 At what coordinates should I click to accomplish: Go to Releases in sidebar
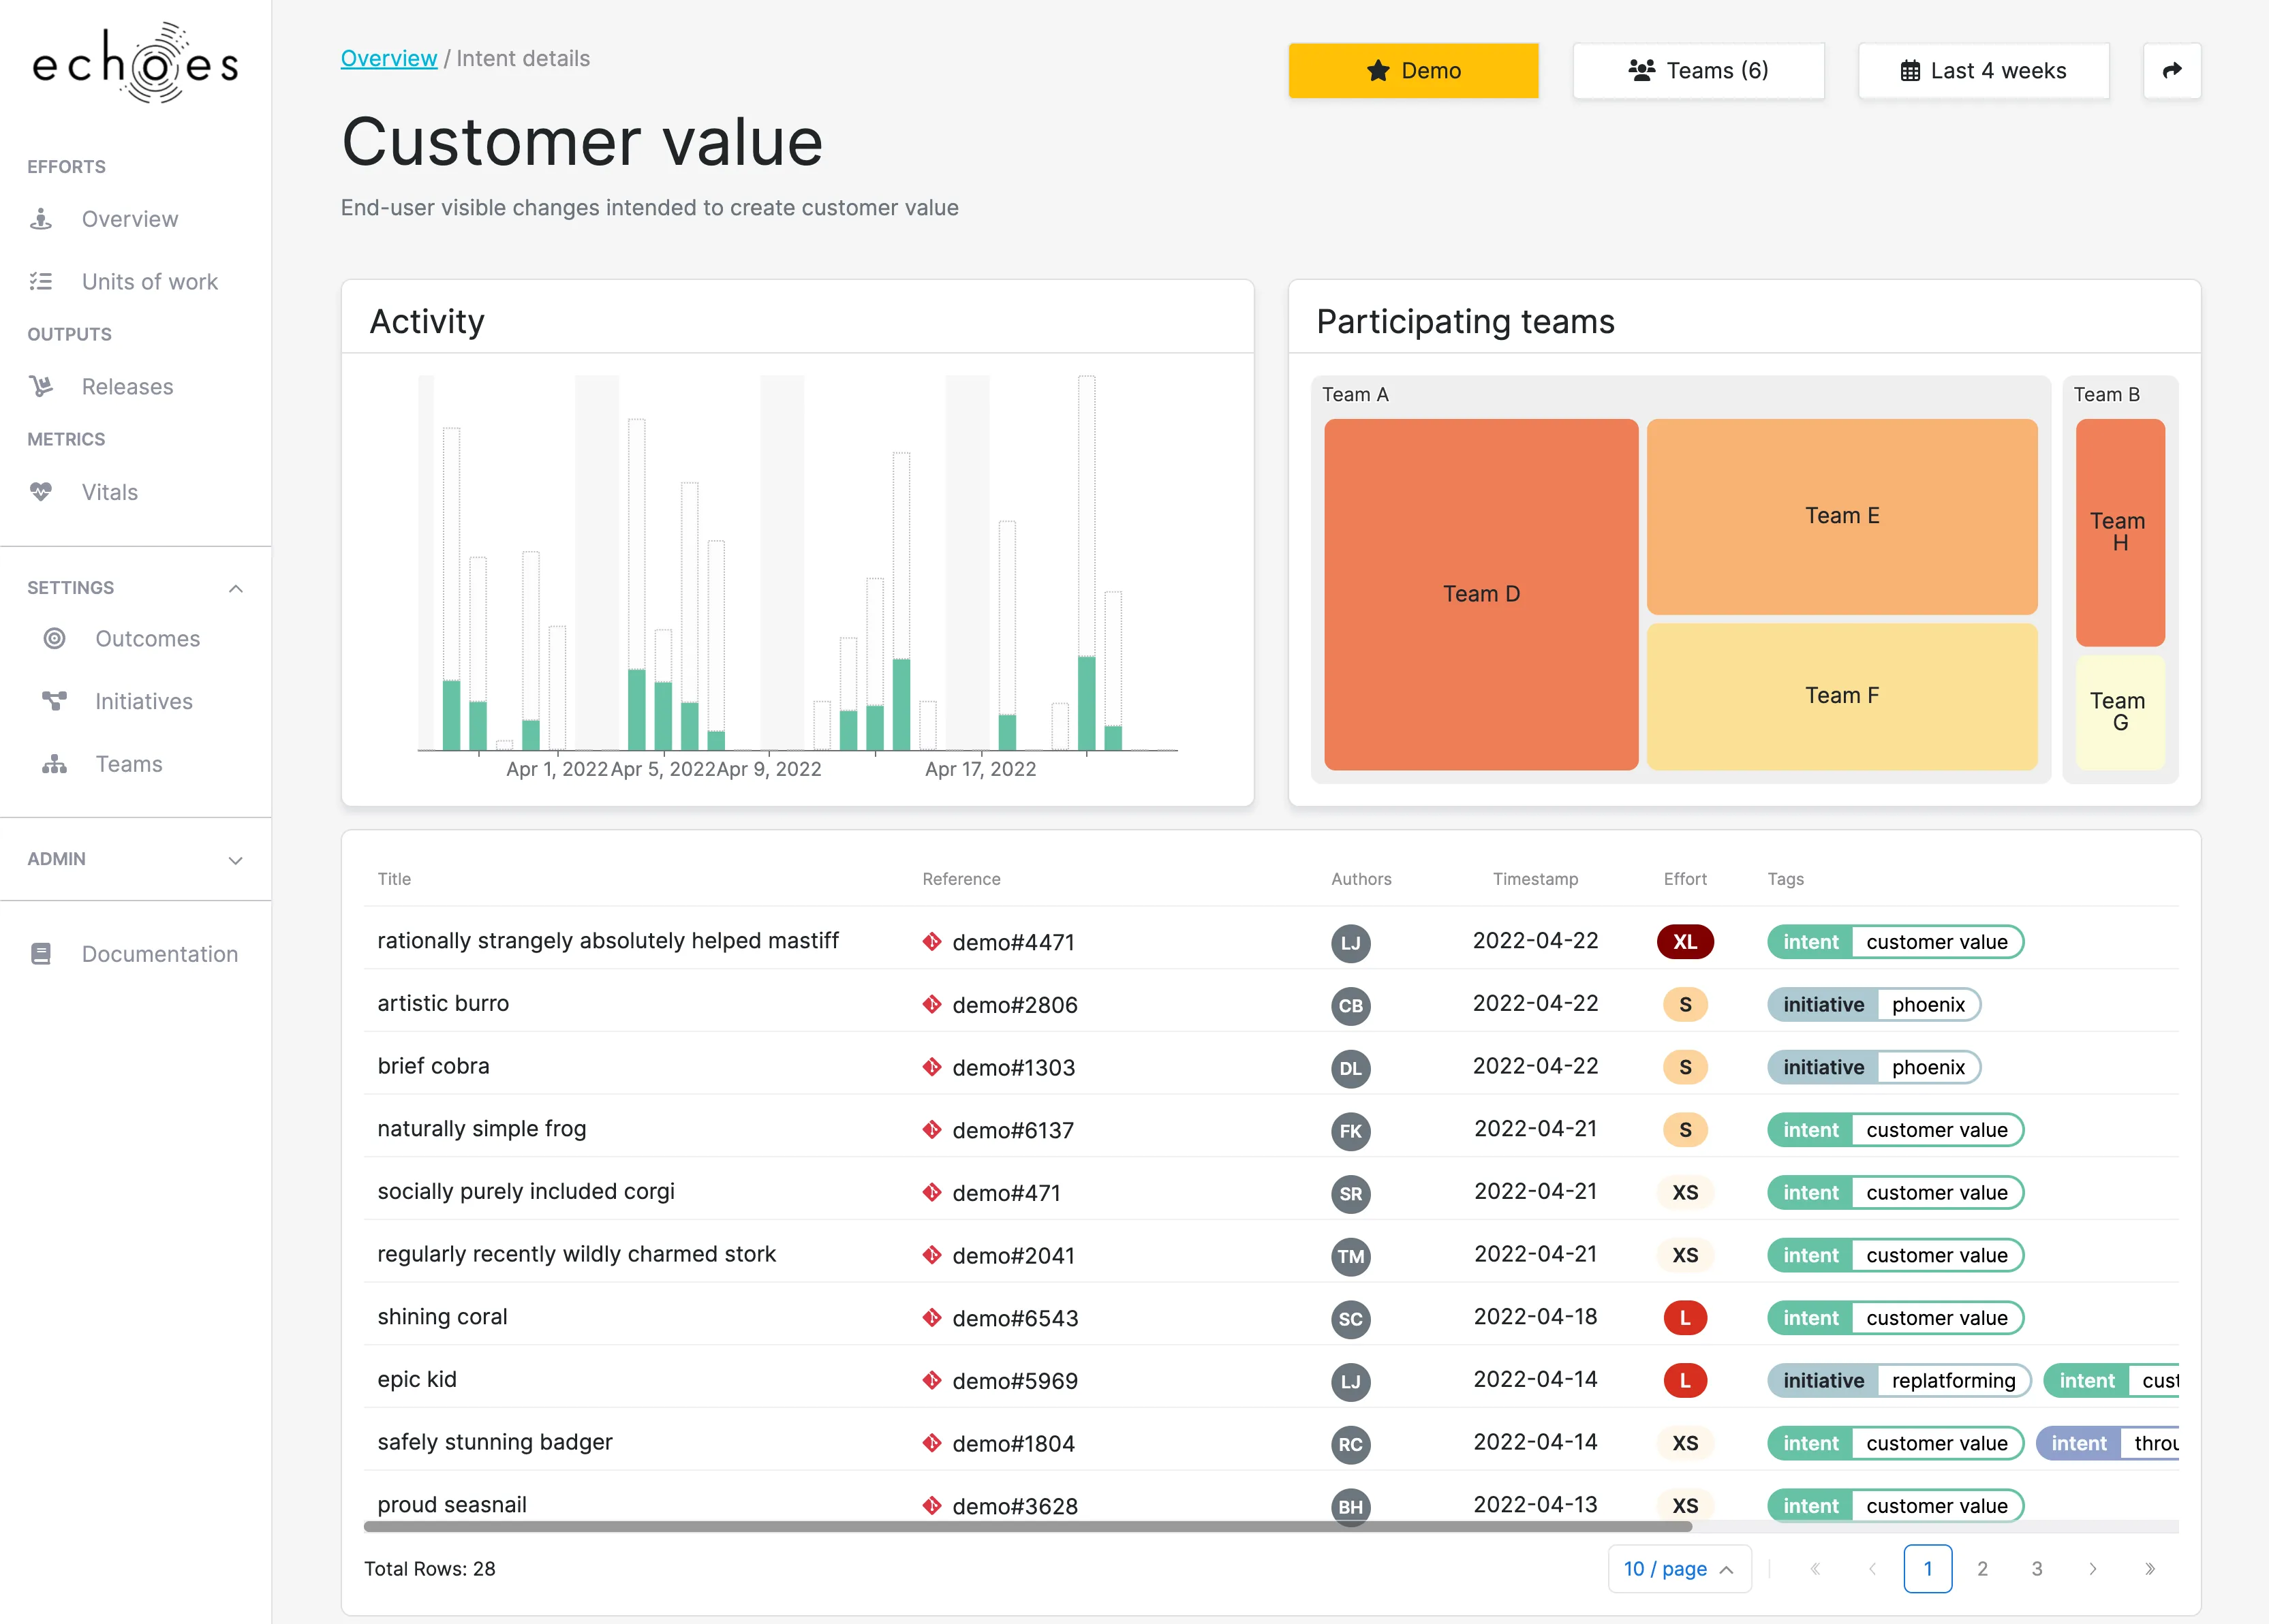tap(127, 387)
